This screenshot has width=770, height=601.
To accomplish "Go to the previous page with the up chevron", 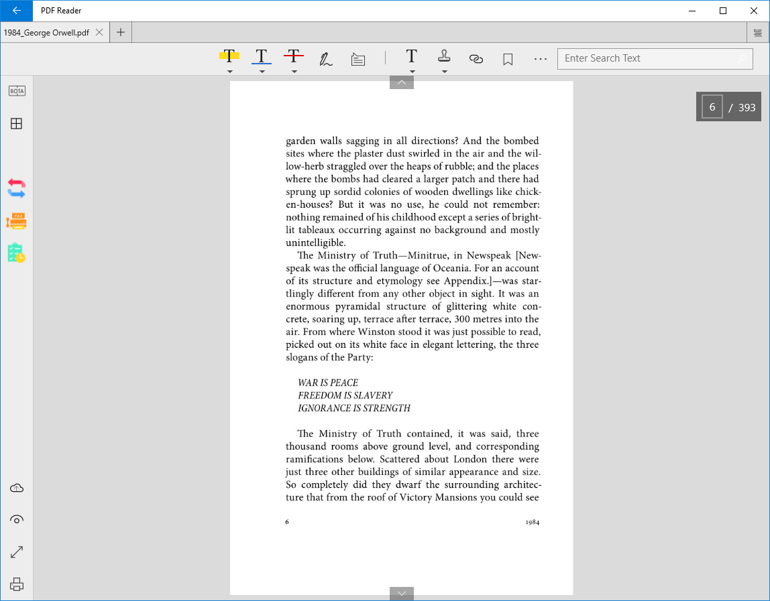I will point(402,82).
